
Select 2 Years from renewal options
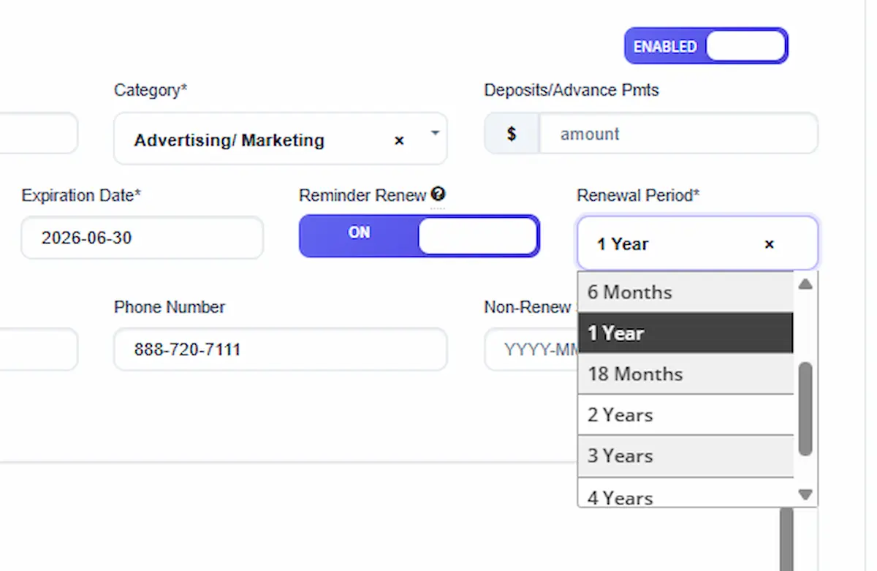pos(620,415)
